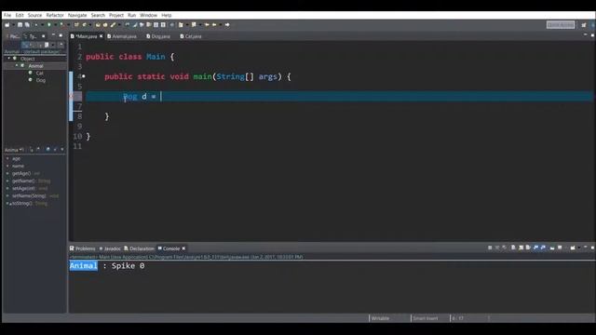Focus the Quick Access search field
Screen dimensions: 596x335
(x=561, y=25)
